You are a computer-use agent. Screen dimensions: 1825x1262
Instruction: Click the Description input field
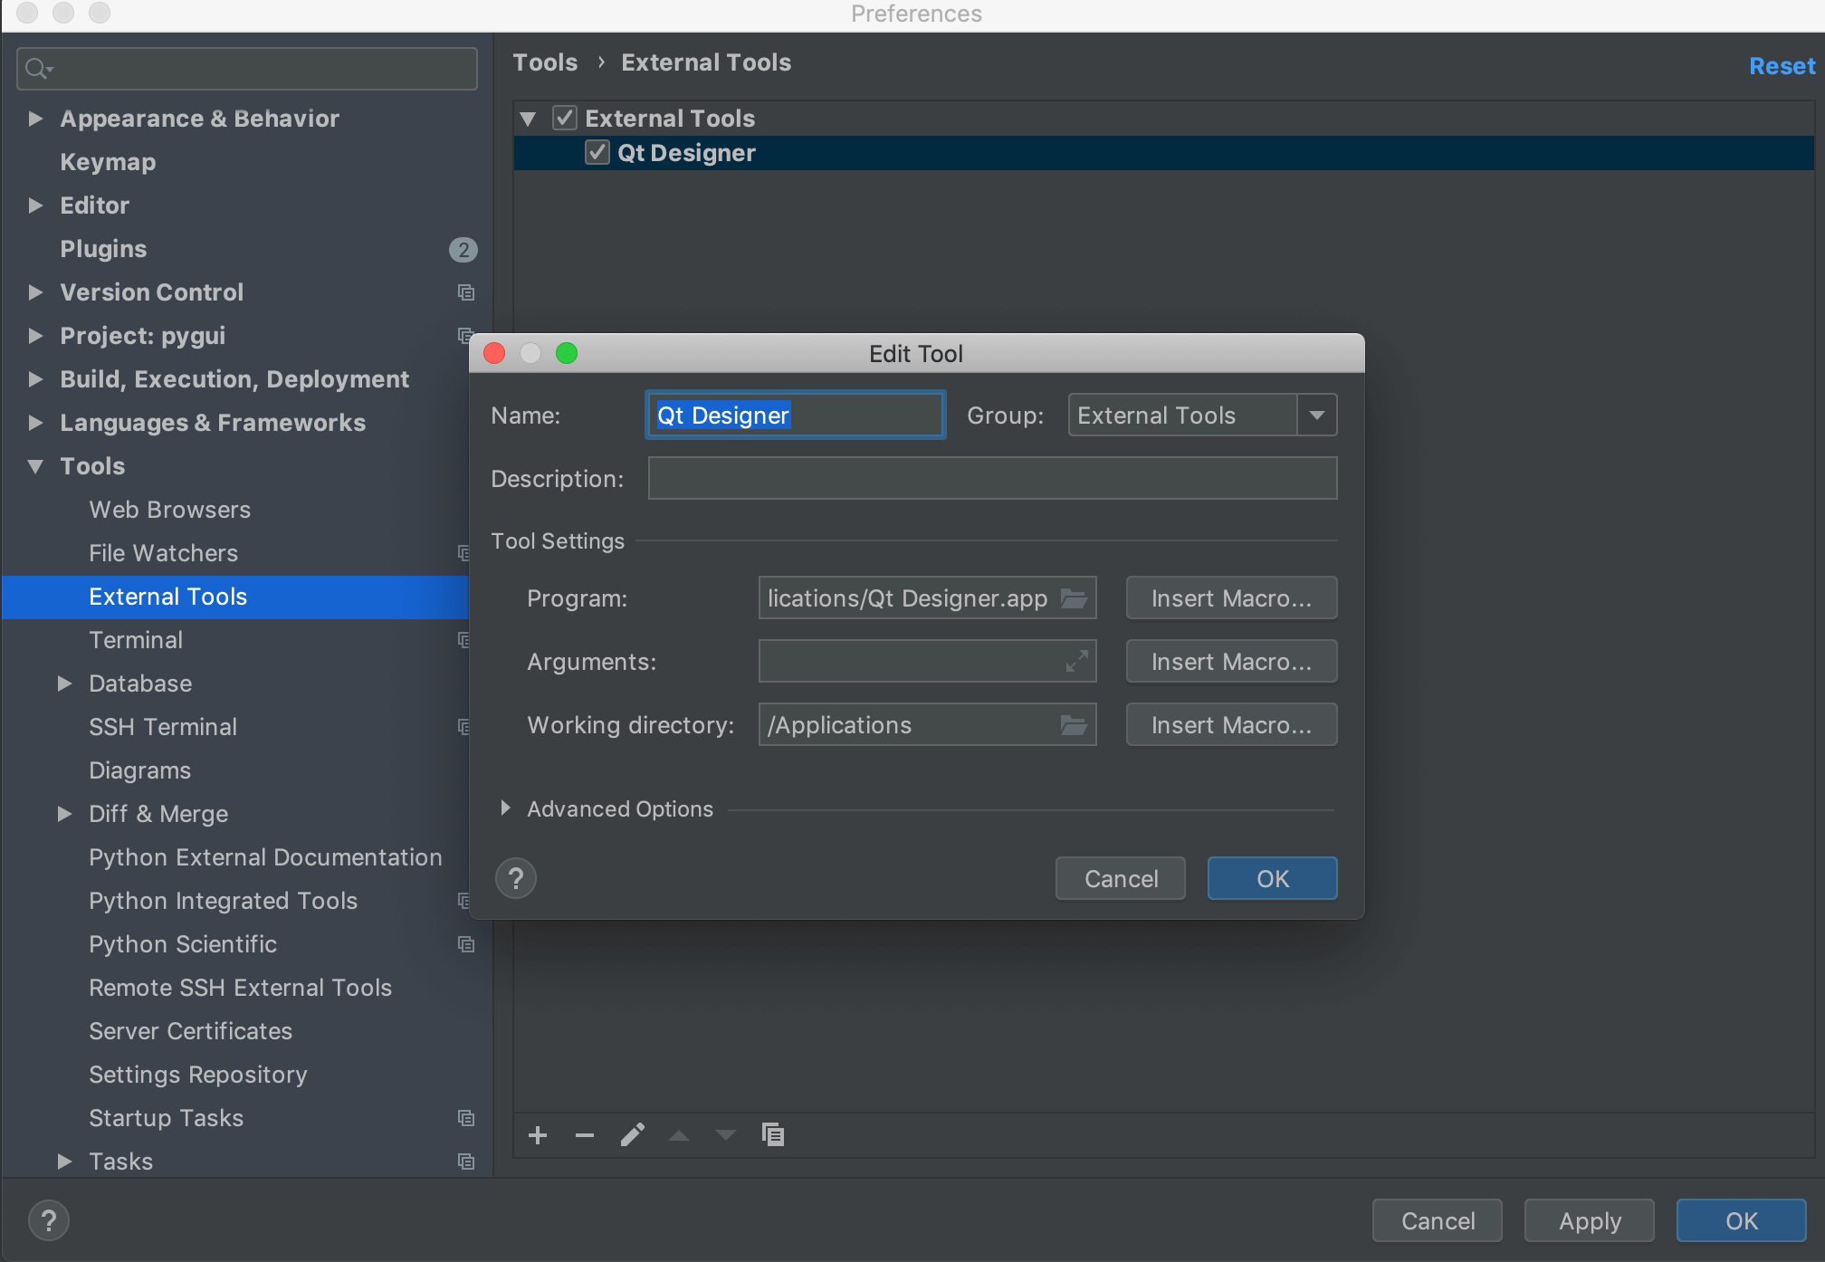pos(992,478)
